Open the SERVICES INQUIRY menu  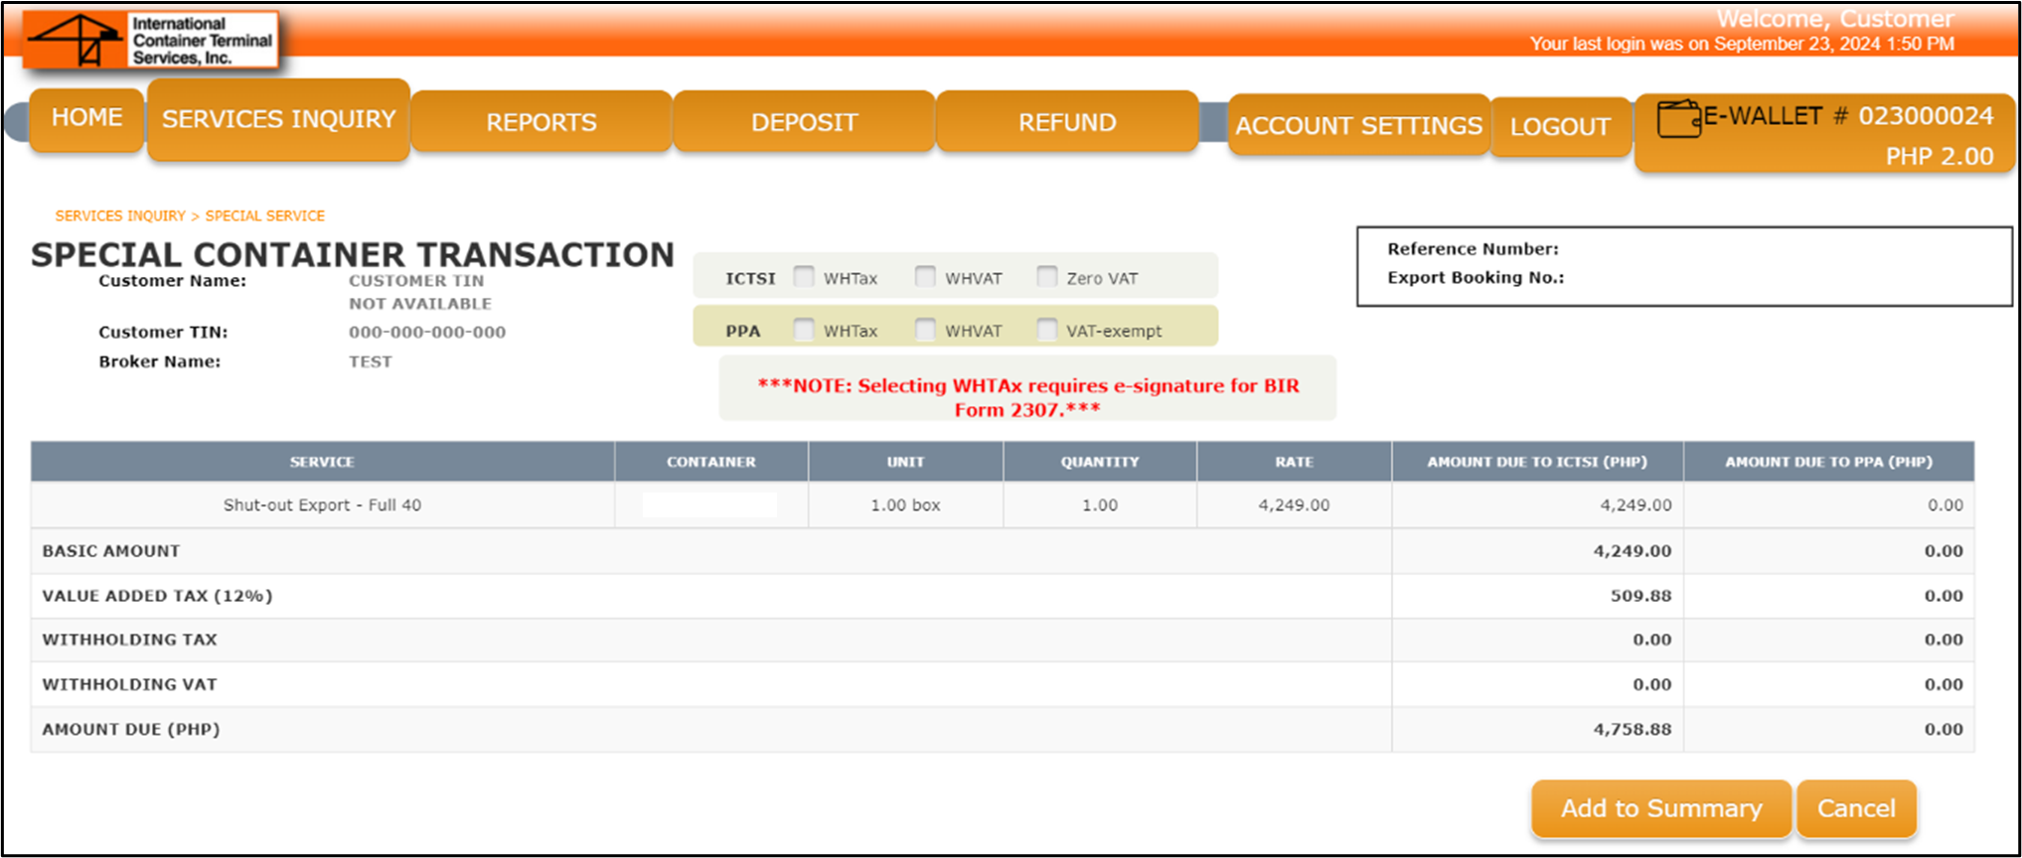click(278, 120)
